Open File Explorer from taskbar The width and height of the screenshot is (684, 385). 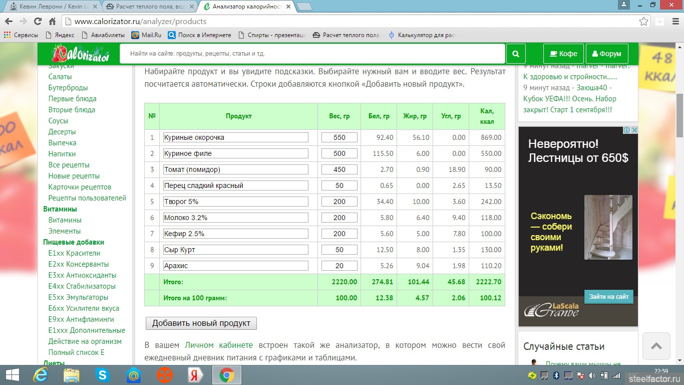[x=72, y=375]
